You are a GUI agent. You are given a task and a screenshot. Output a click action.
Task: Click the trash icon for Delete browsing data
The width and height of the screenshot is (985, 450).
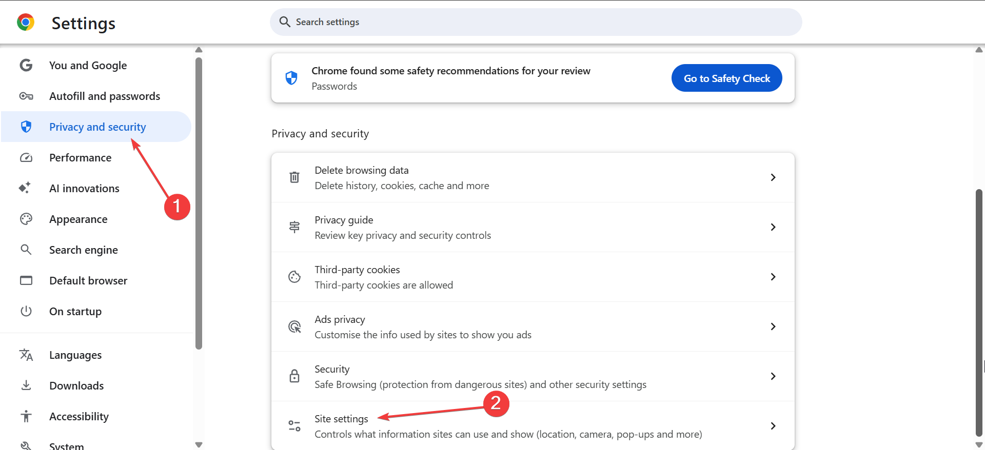294,177
